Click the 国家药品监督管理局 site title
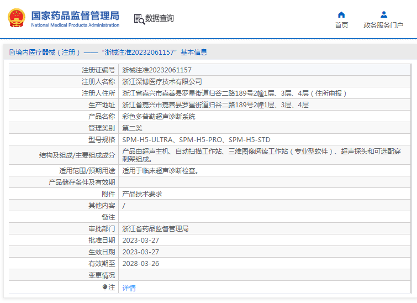The width and height of the screenshot is (417, 303). click(75, 15)
